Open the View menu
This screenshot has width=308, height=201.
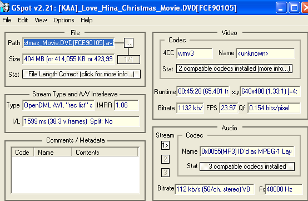tap(41, 20)
